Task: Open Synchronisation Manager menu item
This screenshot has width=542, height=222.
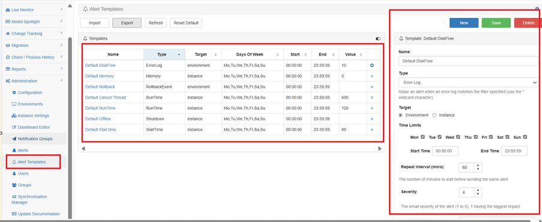Action: coord(29,200)
